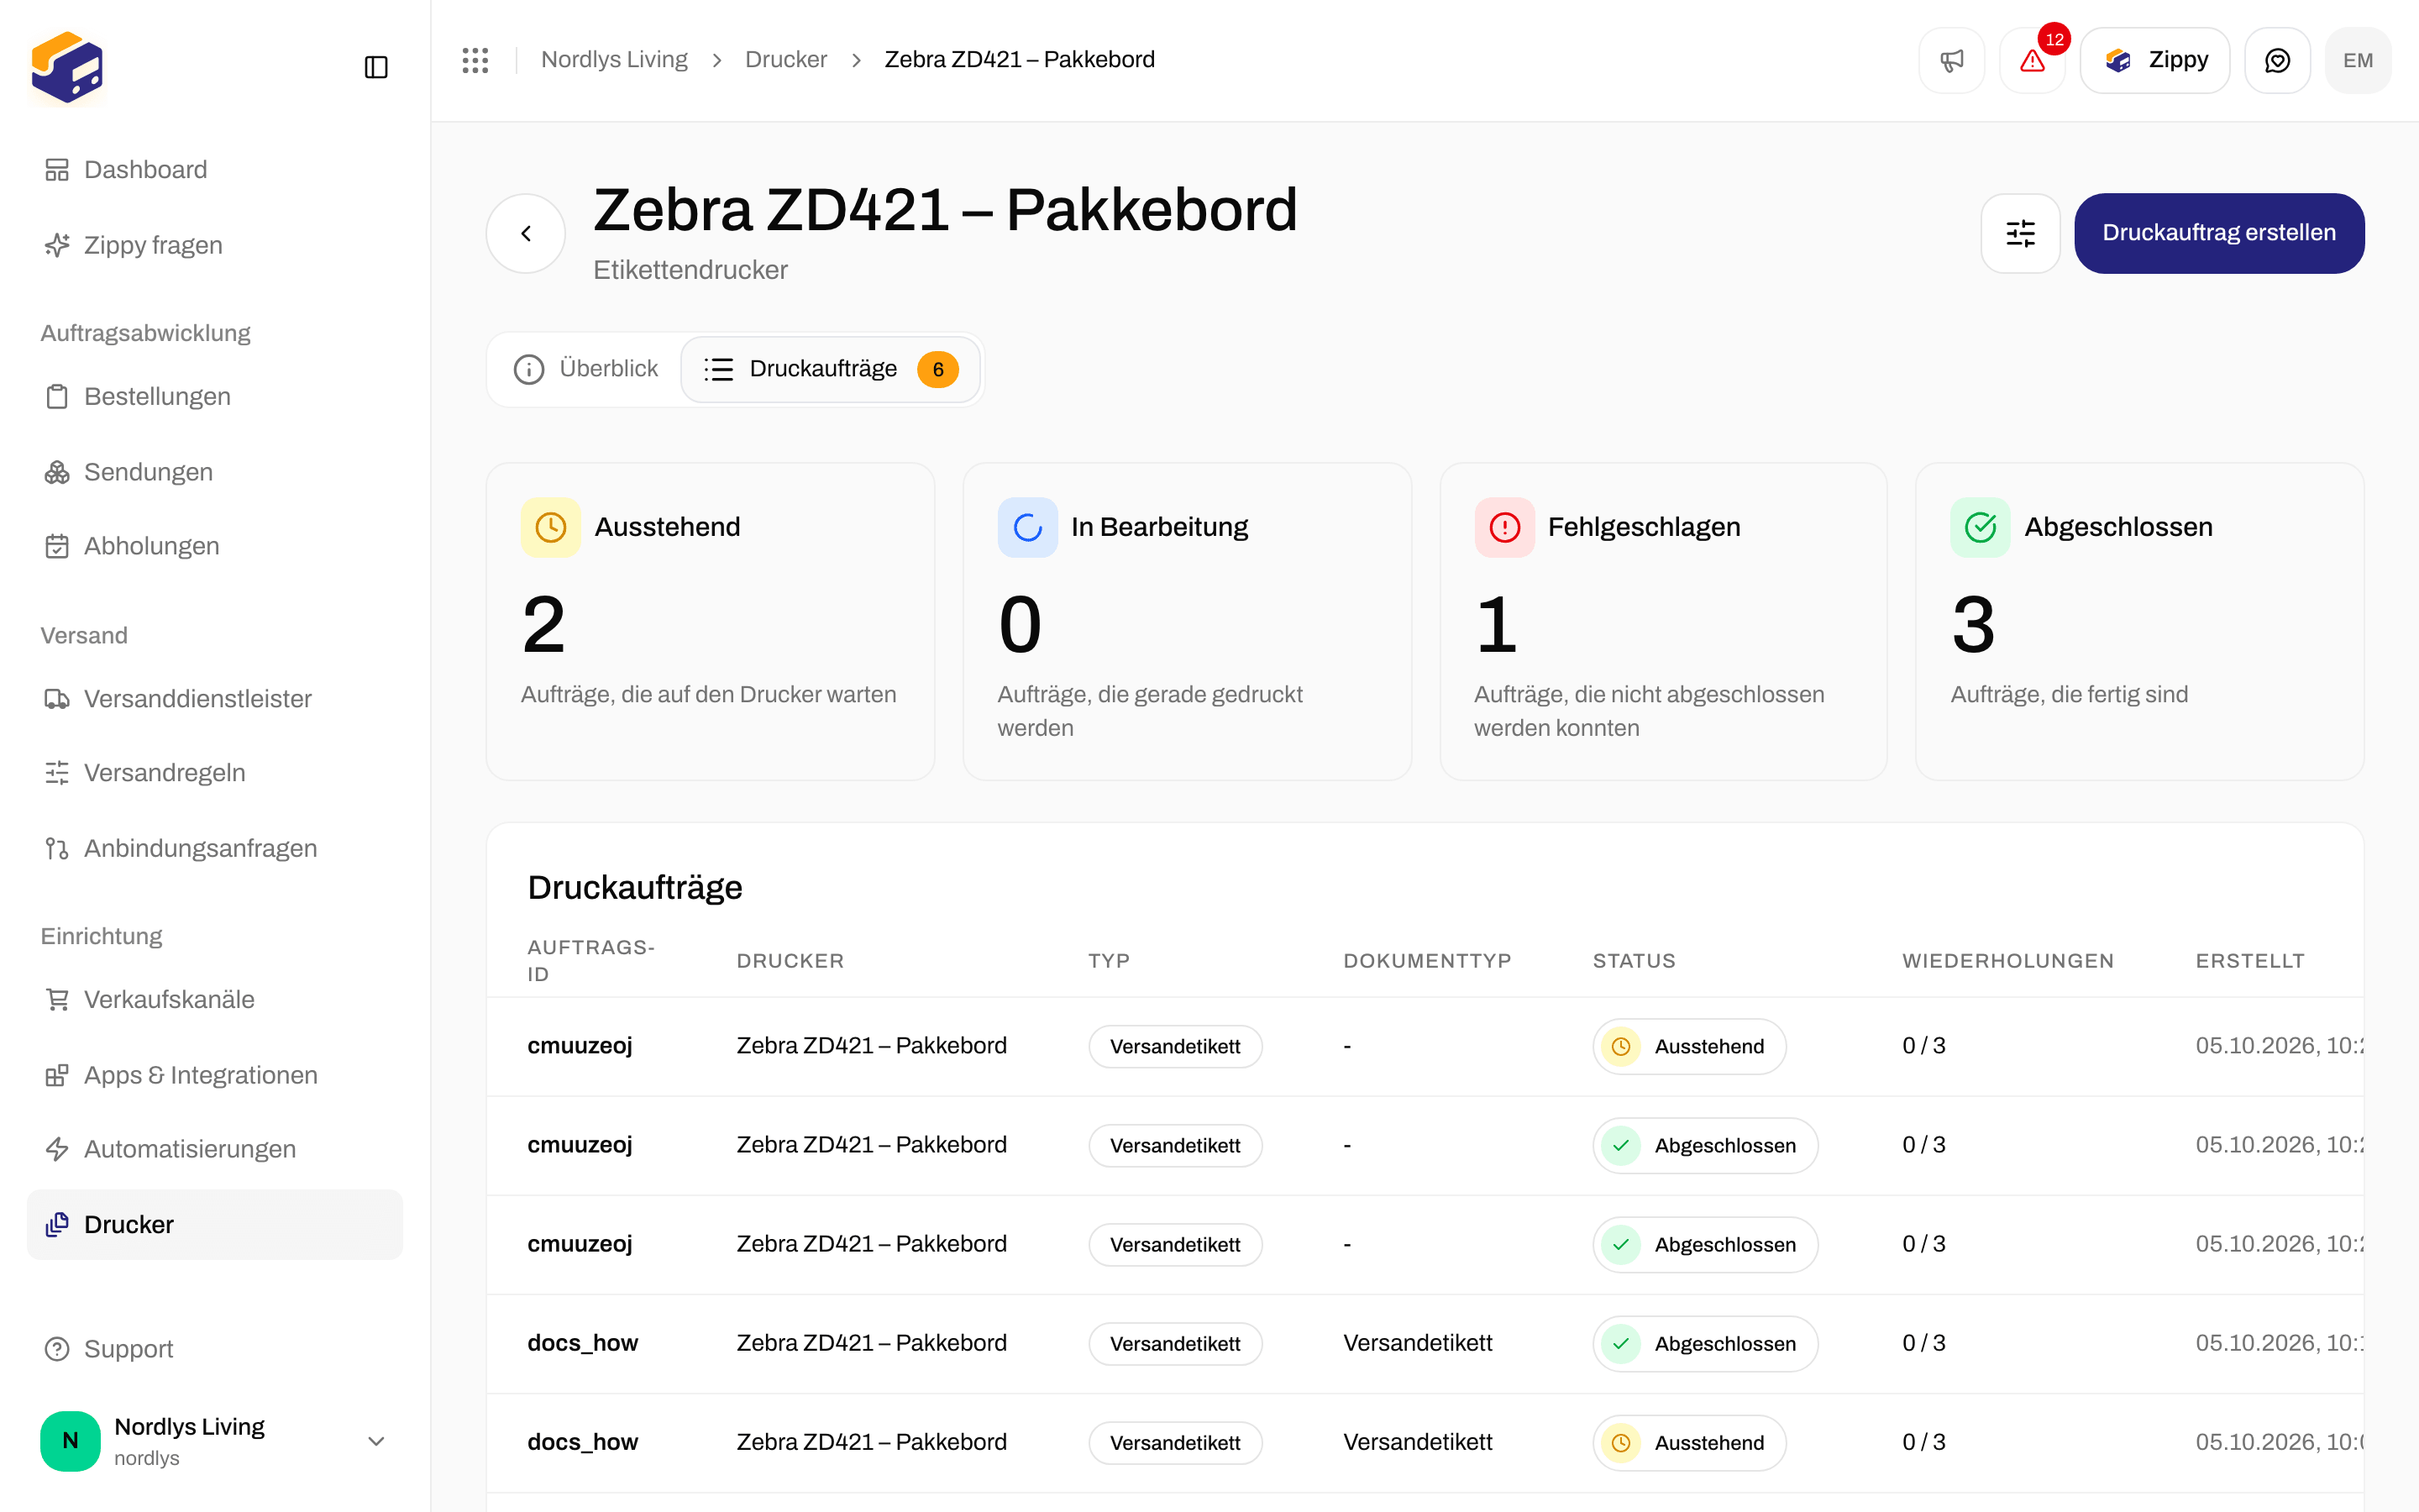Click the Bestellungen clipboard icon
This screenshot has height=1512, width=2419.
(x=57, y=397)
